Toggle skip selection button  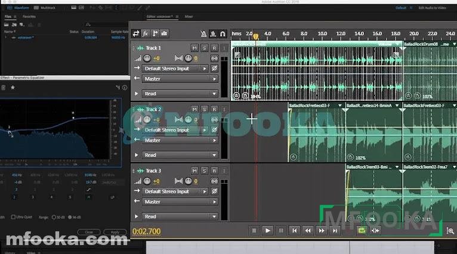(375, 231)
